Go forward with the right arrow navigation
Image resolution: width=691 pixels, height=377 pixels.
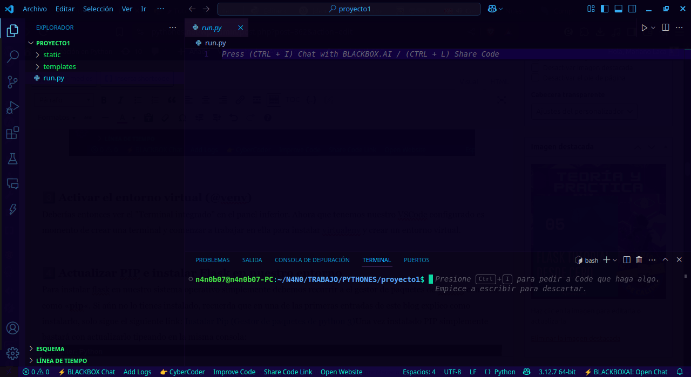(206, 9)
